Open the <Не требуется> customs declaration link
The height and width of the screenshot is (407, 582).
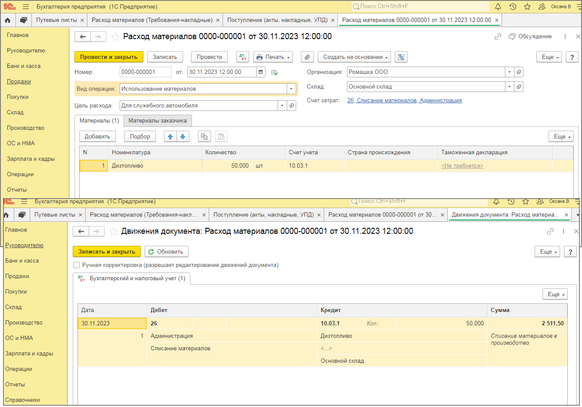point(462,166)
